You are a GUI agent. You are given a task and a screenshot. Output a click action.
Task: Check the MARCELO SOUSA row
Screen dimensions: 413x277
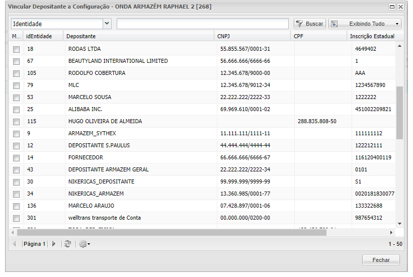(16, 98)
